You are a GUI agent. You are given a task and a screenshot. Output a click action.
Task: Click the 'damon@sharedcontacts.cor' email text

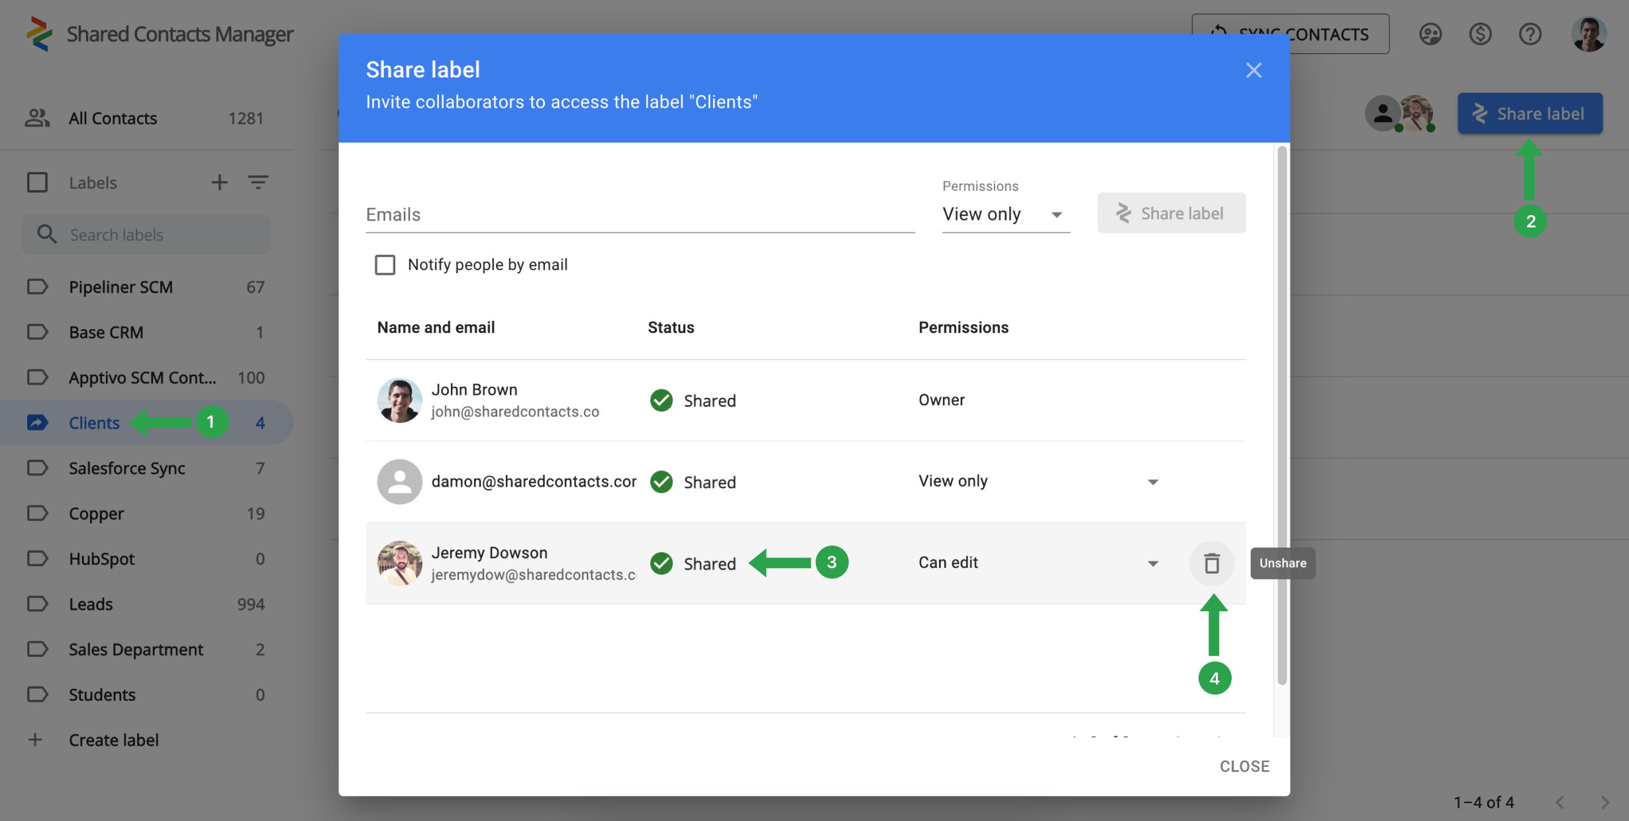tap(534, 481)
